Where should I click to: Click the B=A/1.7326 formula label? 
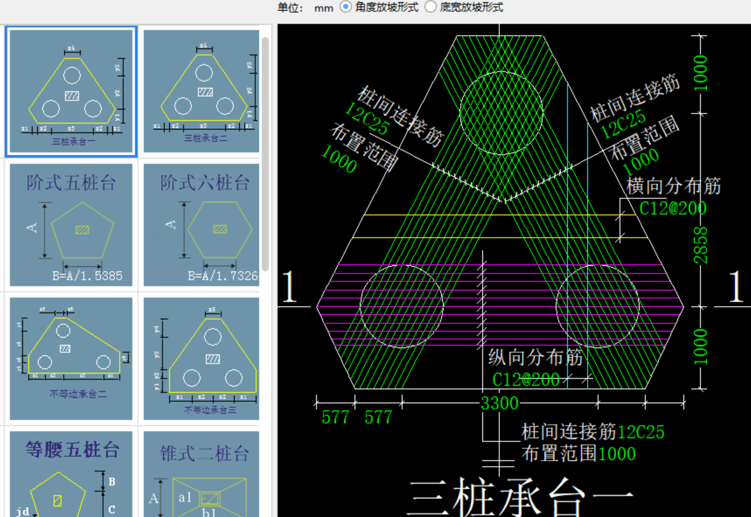click(223, 276)
